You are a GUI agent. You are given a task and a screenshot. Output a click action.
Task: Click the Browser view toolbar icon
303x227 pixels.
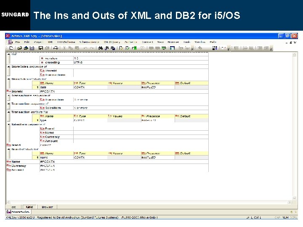pos(172,48)
